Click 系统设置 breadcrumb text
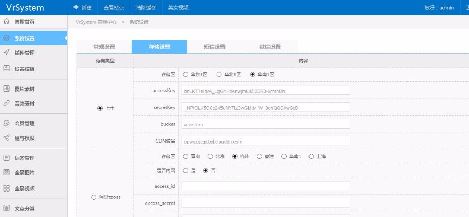 (x=139, y=22)
